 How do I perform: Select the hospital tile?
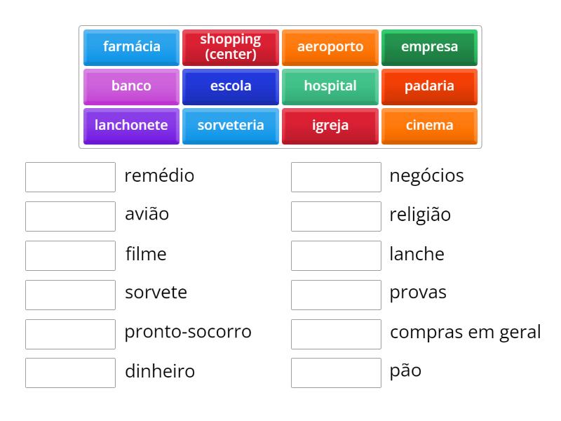tap(330, 86)
